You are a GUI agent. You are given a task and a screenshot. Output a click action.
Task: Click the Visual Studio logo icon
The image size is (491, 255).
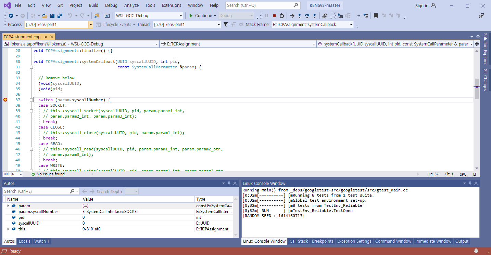coord(7,5)
